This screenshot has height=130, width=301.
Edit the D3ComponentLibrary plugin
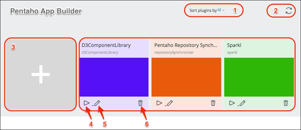coord(97,103)
